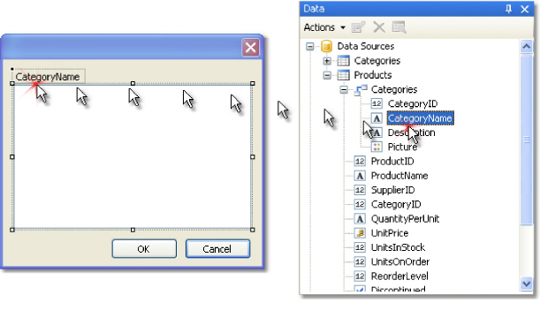This screenshot has height=318, width=540.
Task: Collapse the Data Sources root node
Action: [310, 46]
